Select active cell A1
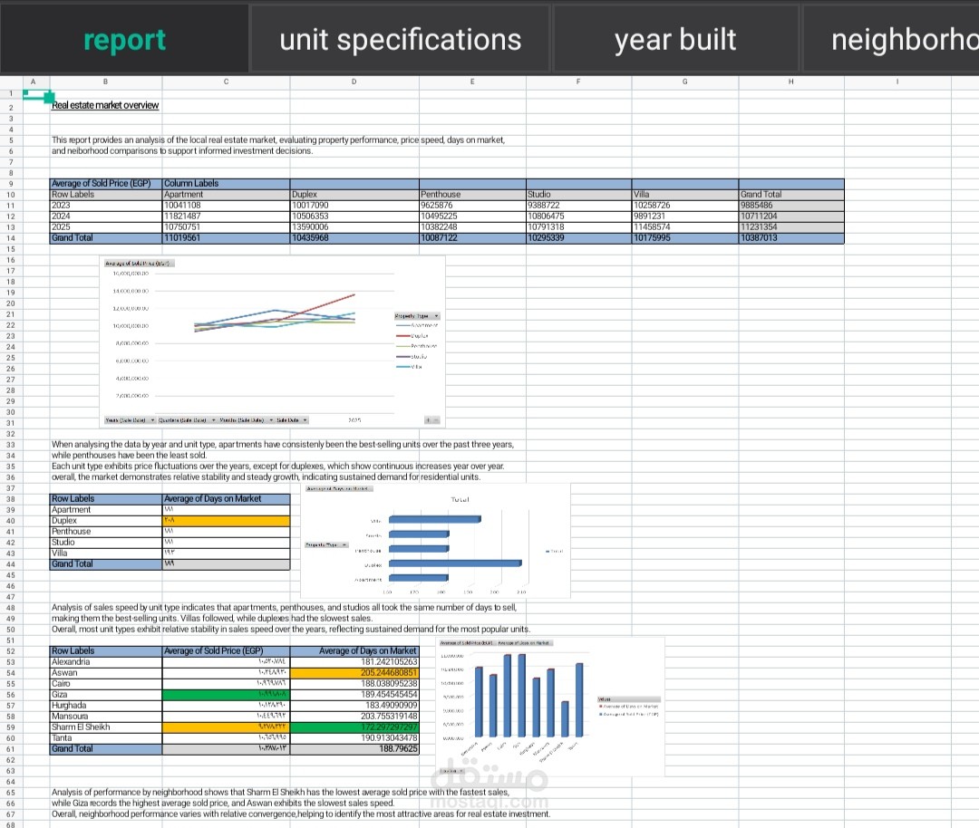Viewport: 979px width, 828px height. pyautogui.click(x=36, y=93)
